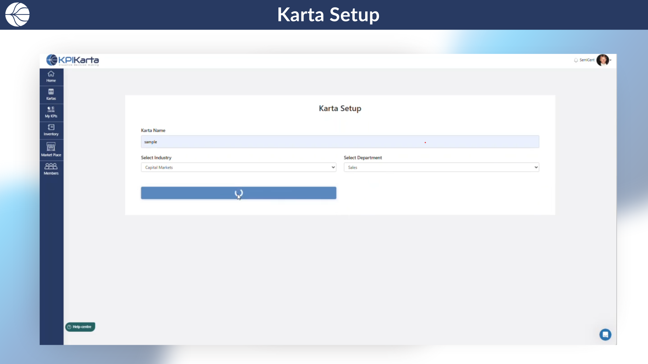Click the Karta Name label text
648x364 pixels.
(153, 130)
